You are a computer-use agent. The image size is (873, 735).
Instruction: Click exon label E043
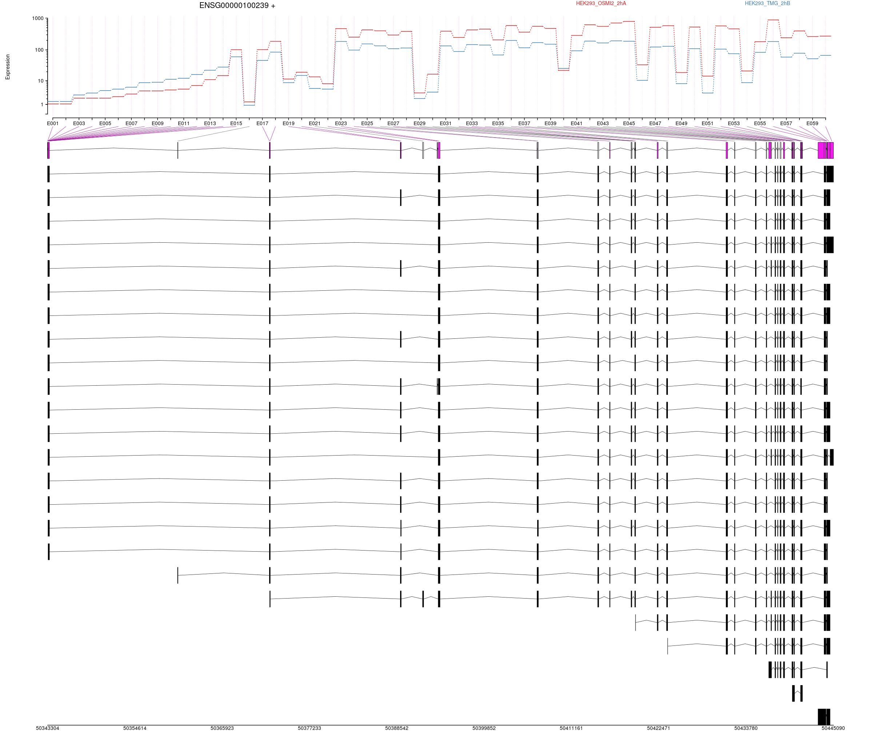(603, 123)
